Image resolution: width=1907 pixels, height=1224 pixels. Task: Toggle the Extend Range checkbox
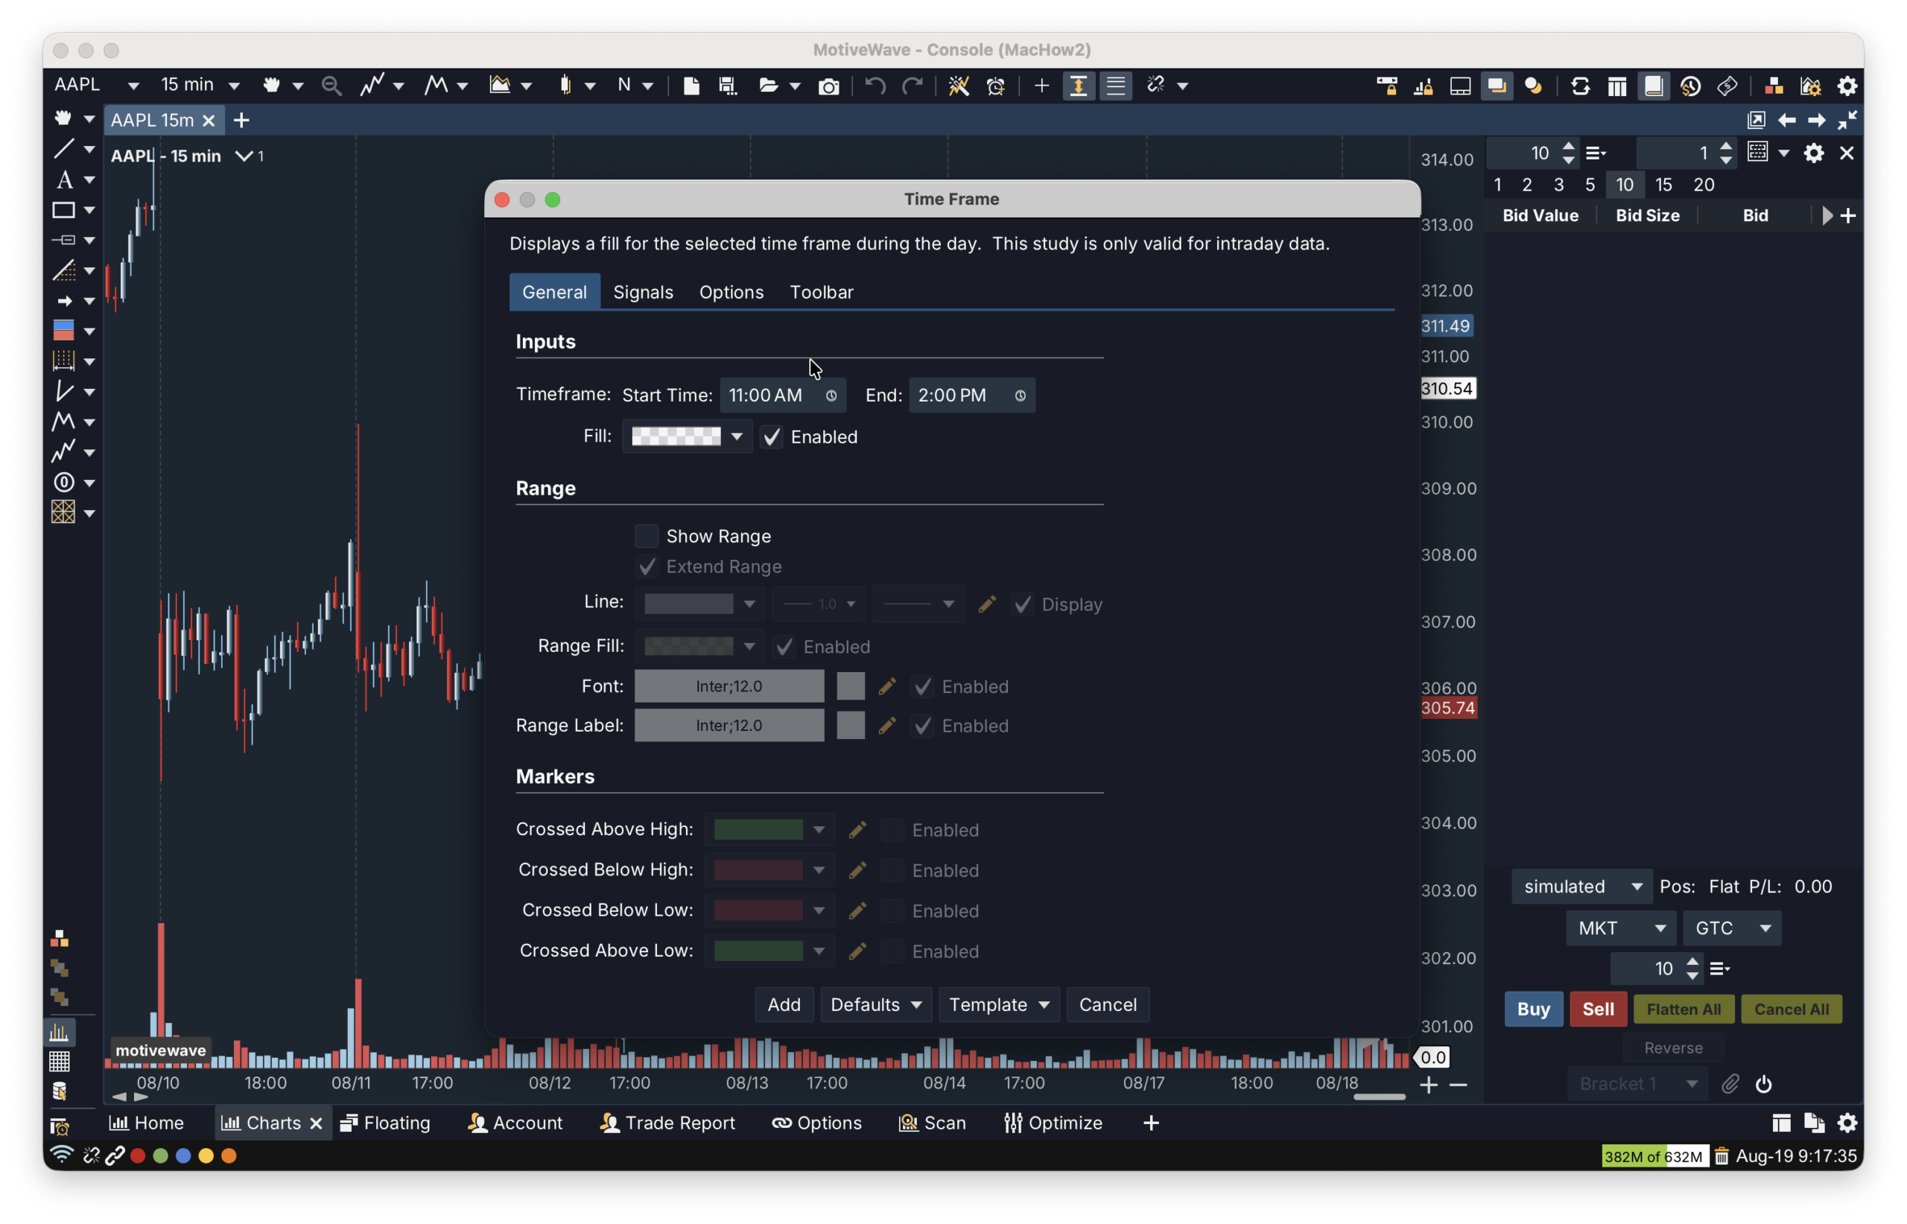tap(647, 567)
